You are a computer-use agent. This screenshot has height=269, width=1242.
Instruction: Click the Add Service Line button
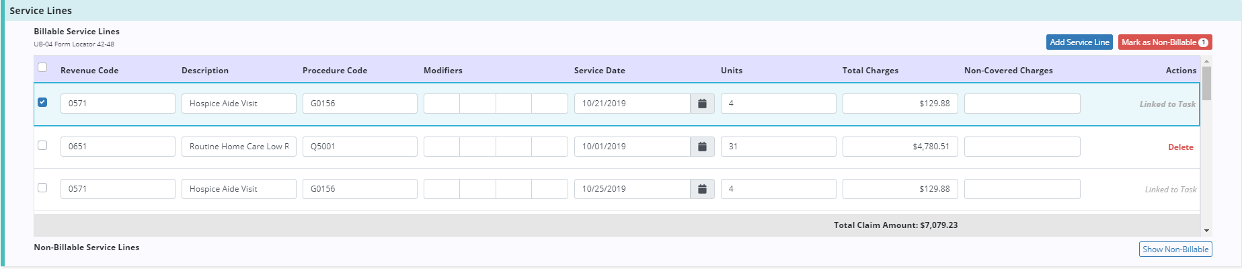coord(1079,42)
